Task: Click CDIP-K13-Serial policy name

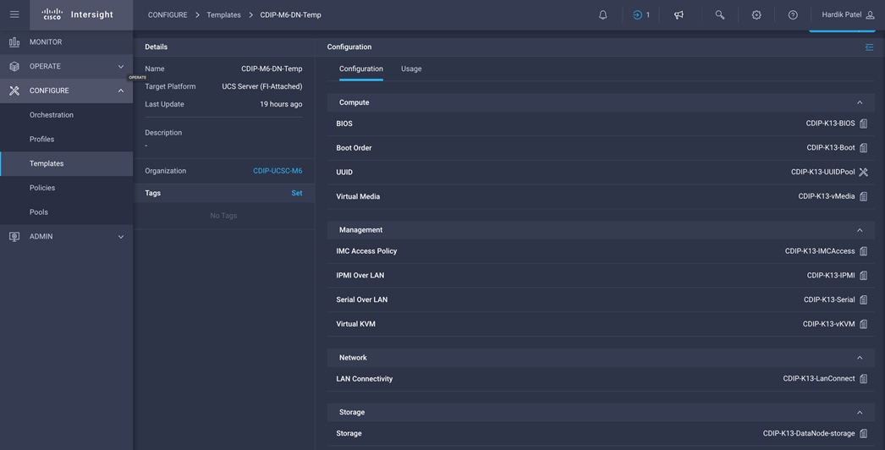Action: (x=829, y=299)
